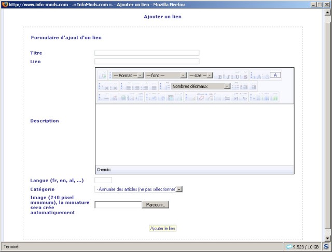Center-align text in the editor
The image size is (332, 252).
[137, 87]
